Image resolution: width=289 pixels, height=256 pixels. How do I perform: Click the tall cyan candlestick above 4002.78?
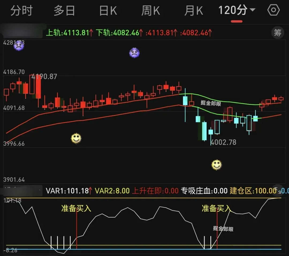204,131
